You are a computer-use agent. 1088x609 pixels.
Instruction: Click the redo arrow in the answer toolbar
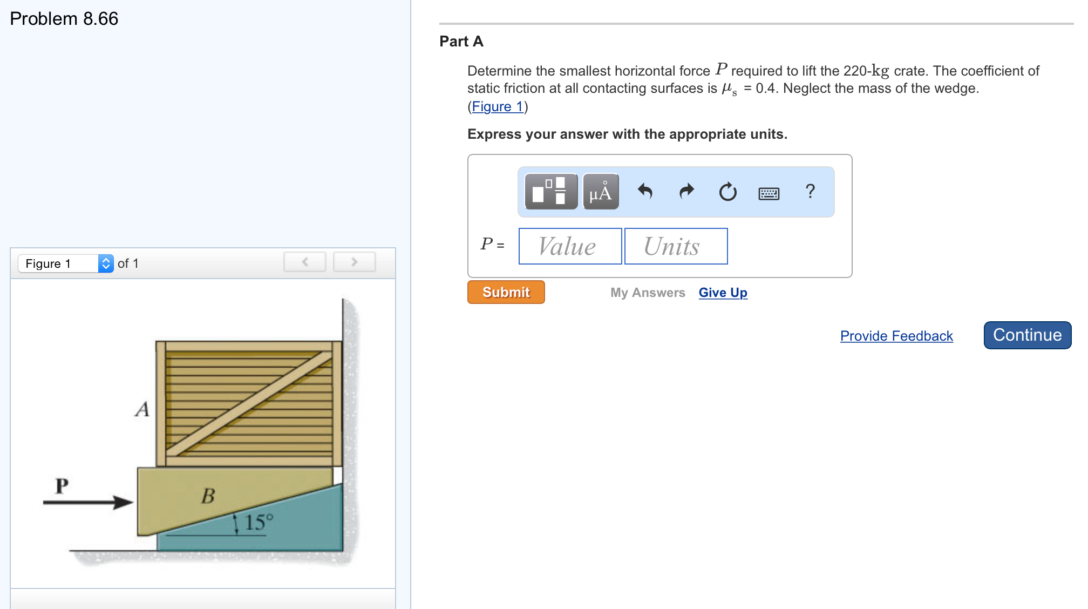coord(686,192)
